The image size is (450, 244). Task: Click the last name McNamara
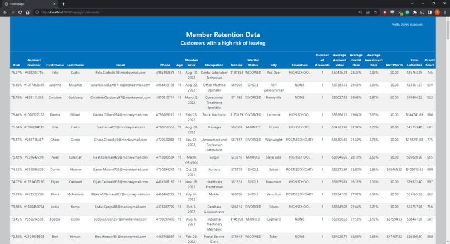pos(75,194)
